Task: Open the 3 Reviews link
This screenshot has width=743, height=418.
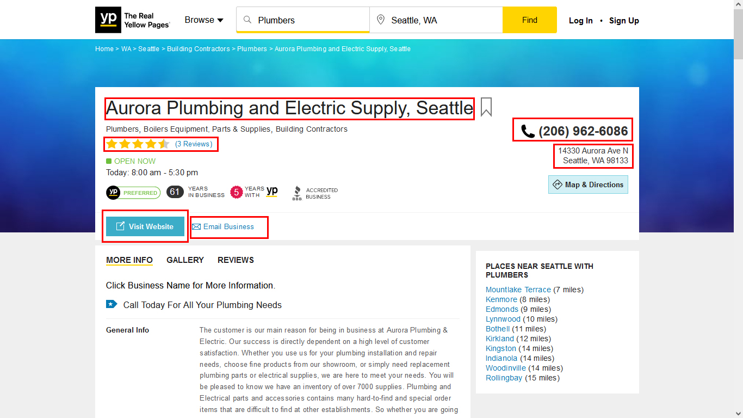Action: pos(194,144)
